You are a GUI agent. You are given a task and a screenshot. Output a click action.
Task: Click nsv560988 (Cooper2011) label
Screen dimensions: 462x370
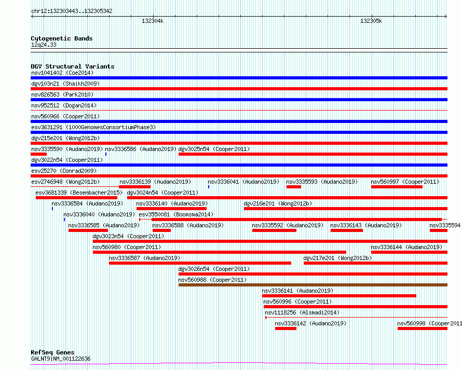[x=212, y=280]
